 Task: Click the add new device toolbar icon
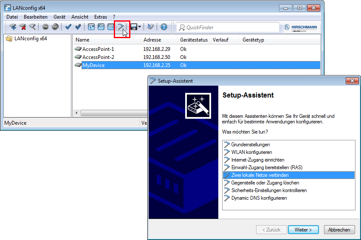13,27
